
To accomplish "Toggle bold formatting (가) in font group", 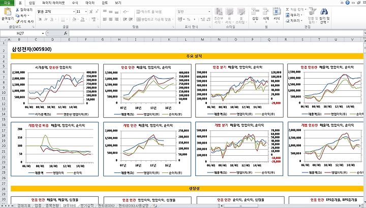I will 40,19.
